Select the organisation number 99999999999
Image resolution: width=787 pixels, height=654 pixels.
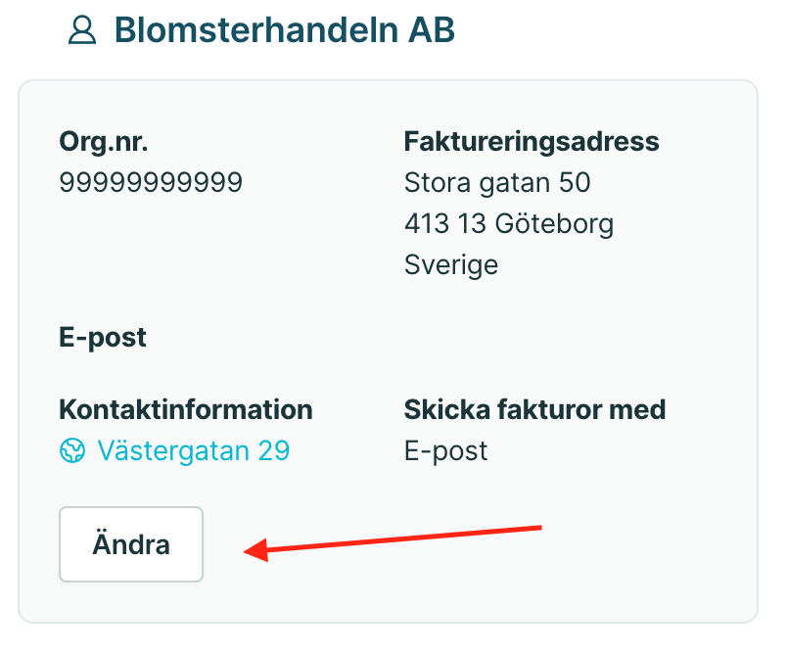151,182
